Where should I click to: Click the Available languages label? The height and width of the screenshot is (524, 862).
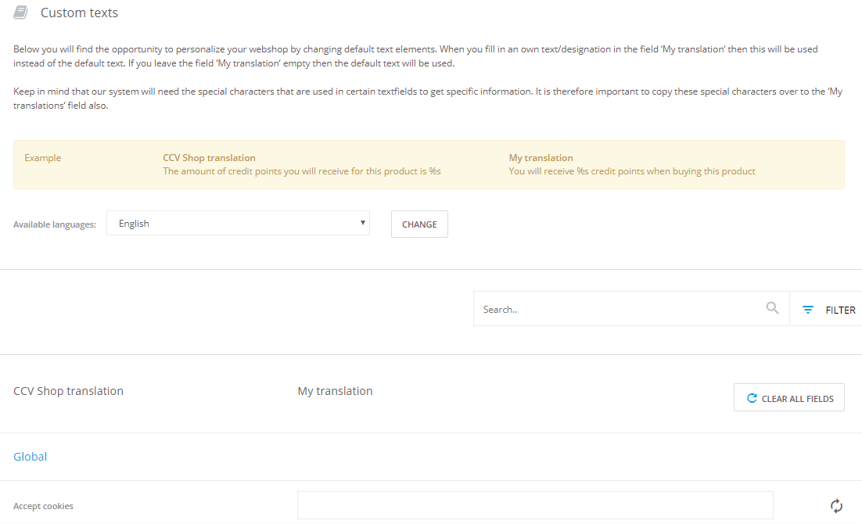[x=55, y=224]
